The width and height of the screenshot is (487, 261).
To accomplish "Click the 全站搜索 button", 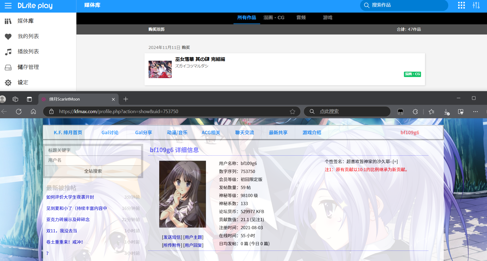I will tap(93, 171).
